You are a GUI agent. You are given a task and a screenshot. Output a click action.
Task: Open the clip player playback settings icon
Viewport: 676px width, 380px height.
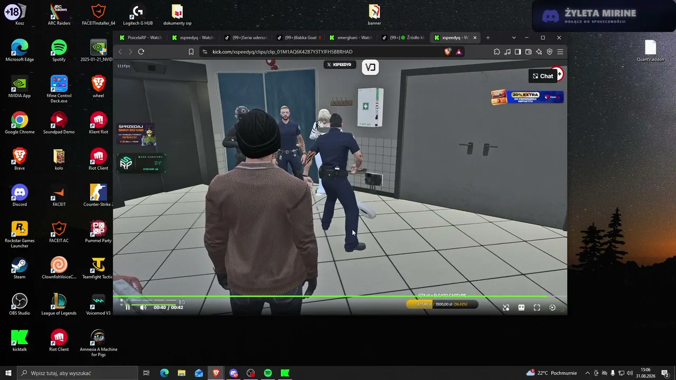click(x=552, y=307)
